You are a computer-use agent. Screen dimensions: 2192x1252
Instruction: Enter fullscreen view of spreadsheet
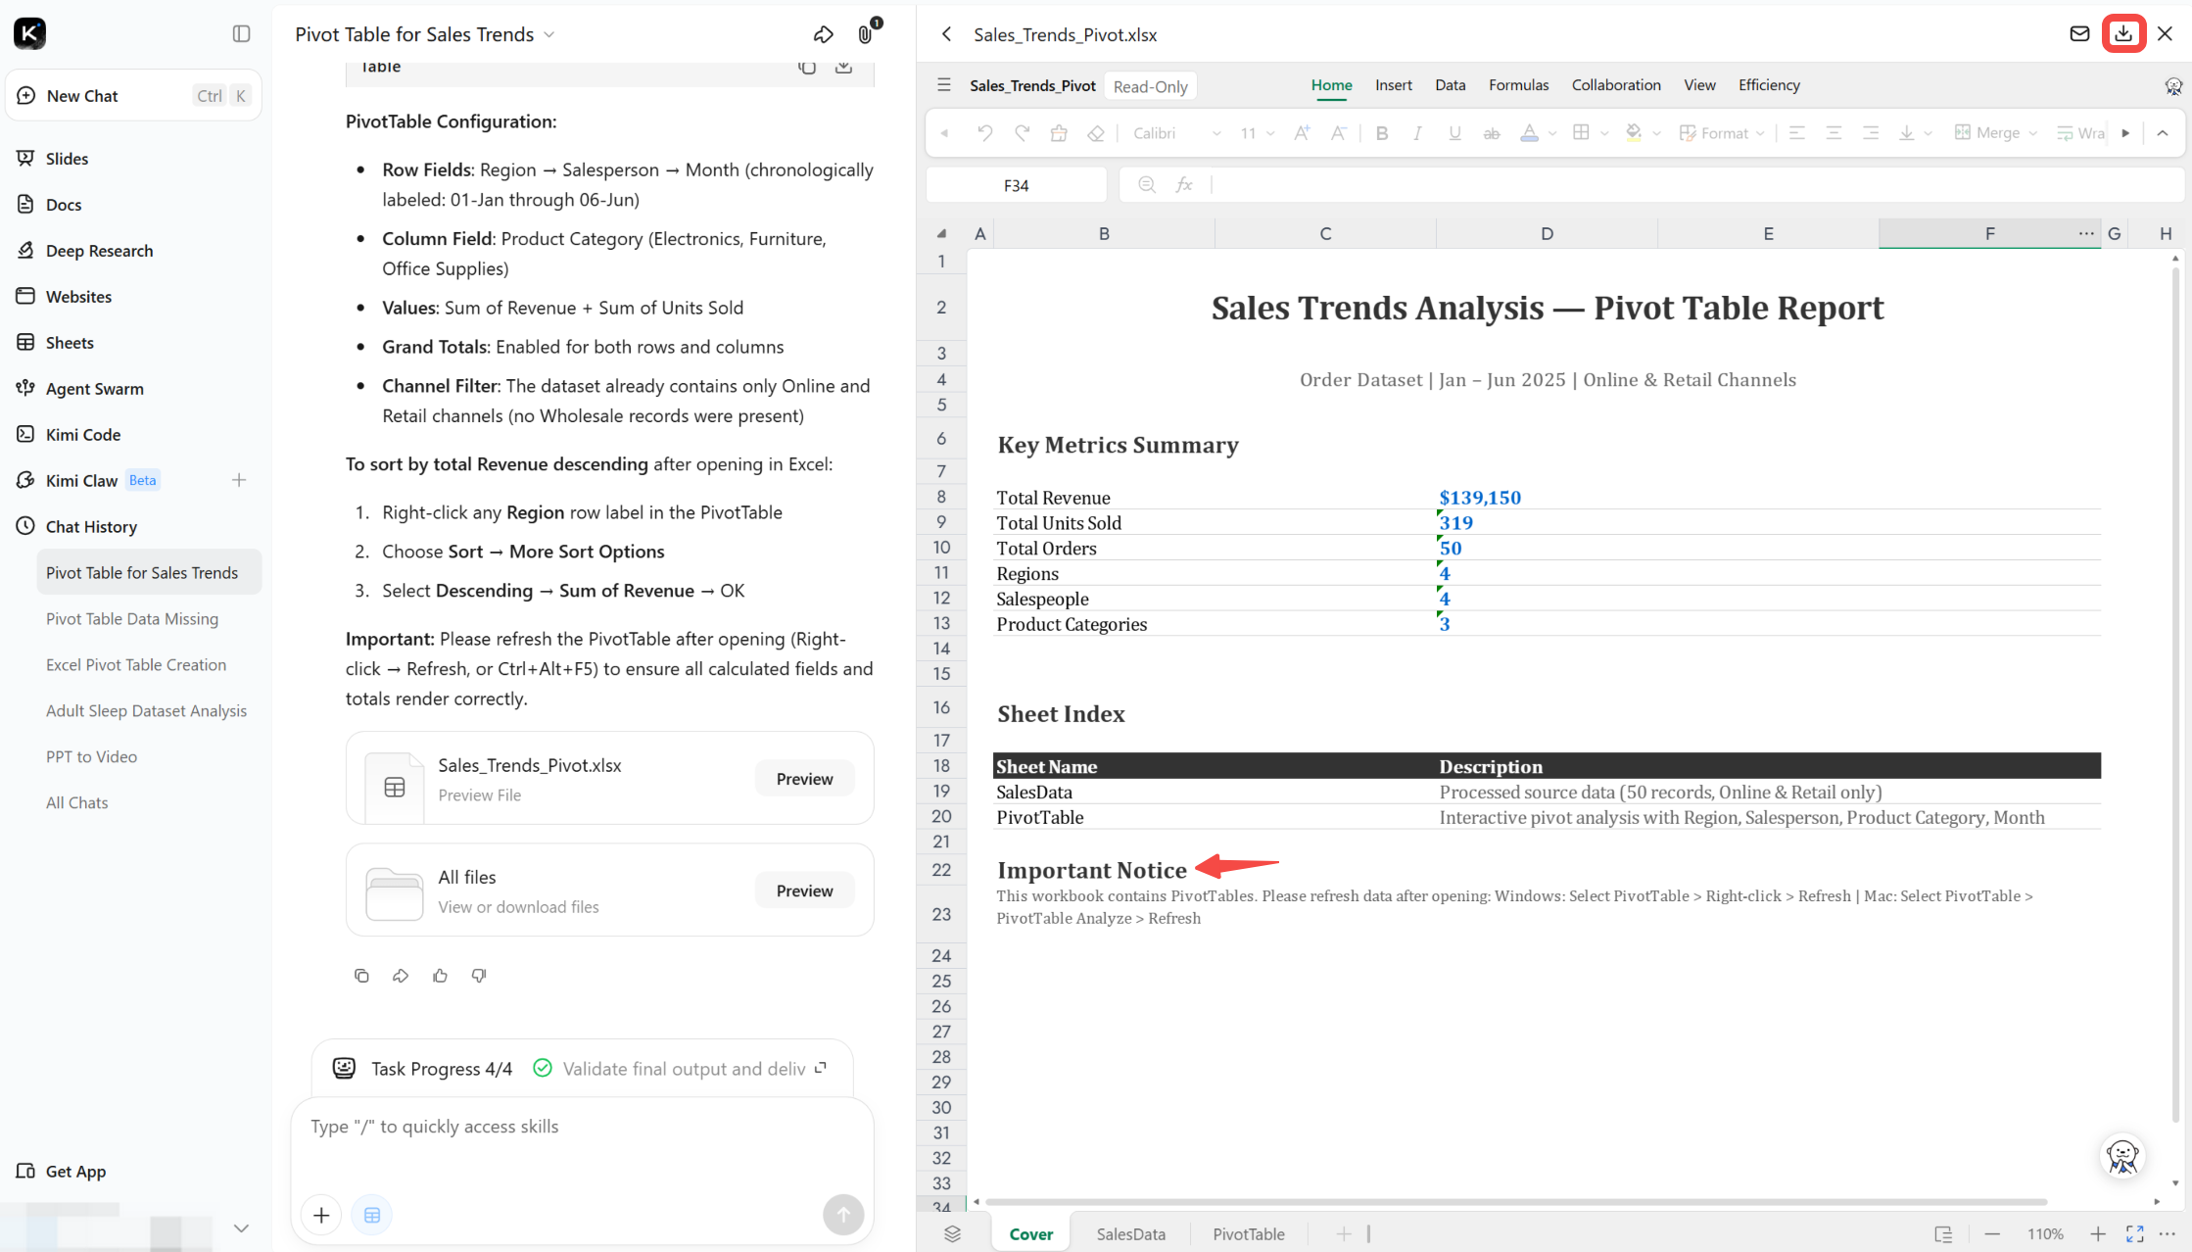click(2134, 1234)
